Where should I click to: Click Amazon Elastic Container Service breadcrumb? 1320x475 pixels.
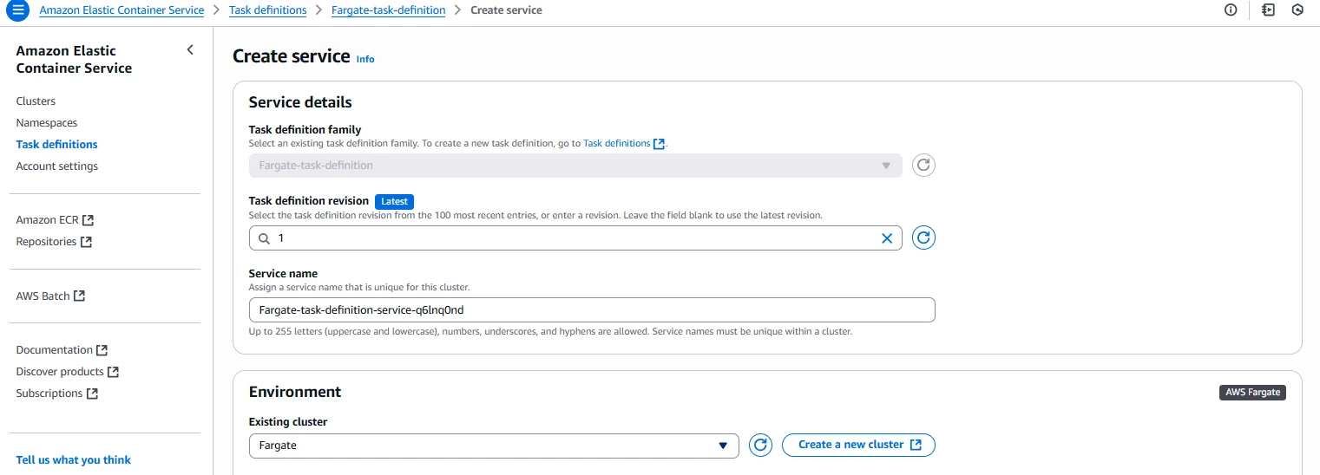click(x=121, y=10)
